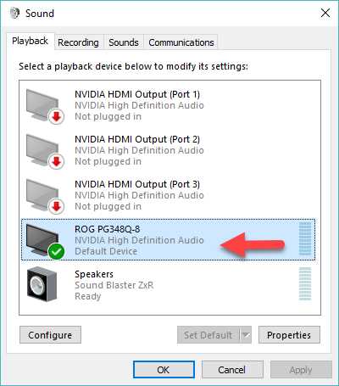The image size is (339, 386).
Task: Open device Properties button
Action: point(289,335)
